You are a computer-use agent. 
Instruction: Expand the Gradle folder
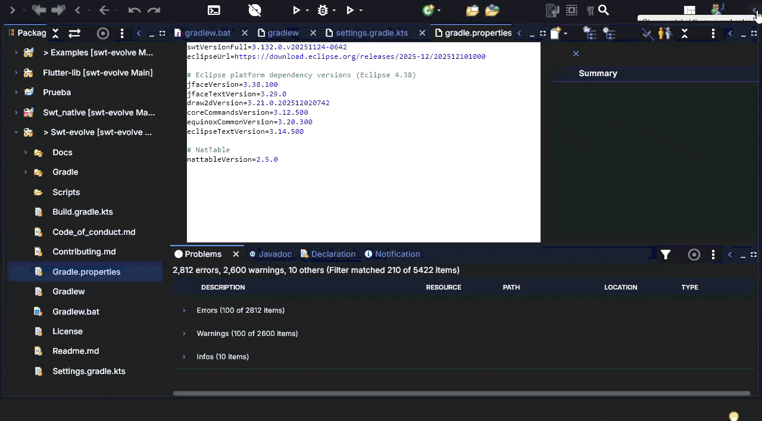(26, 172)
